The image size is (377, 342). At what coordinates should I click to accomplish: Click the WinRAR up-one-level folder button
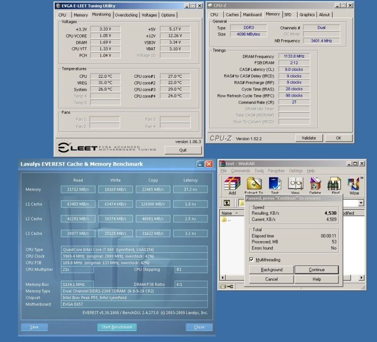pos(227,203)
